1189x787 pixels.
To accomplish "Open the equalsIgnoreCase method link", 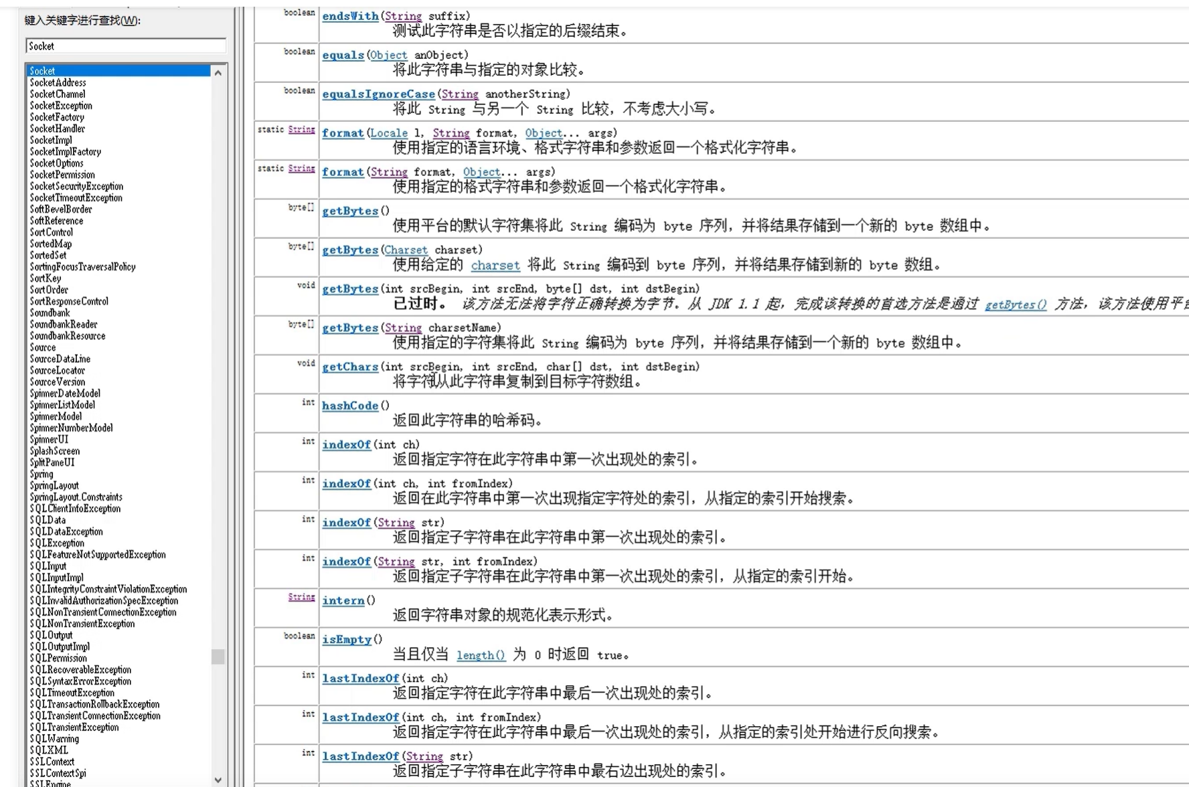I will [378, 94].
